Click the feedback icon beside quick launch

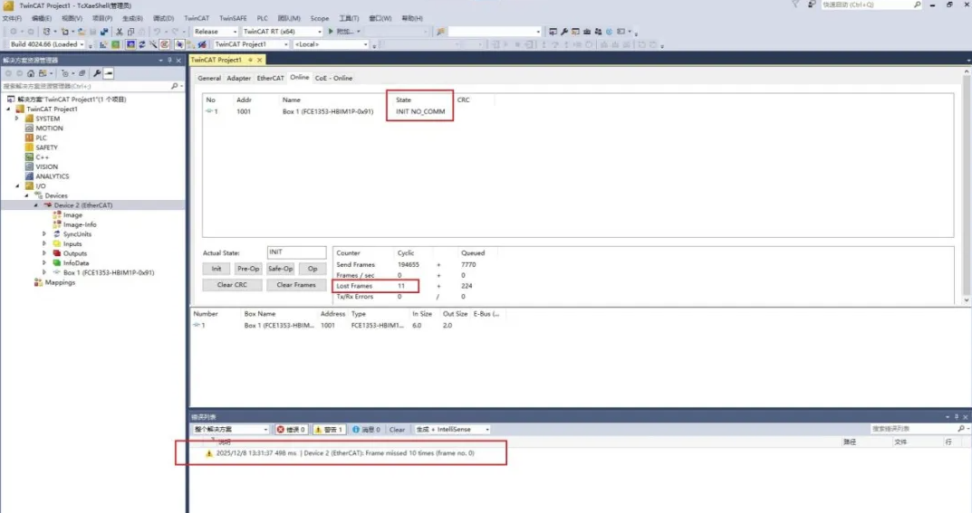click(x=812, y=5)
